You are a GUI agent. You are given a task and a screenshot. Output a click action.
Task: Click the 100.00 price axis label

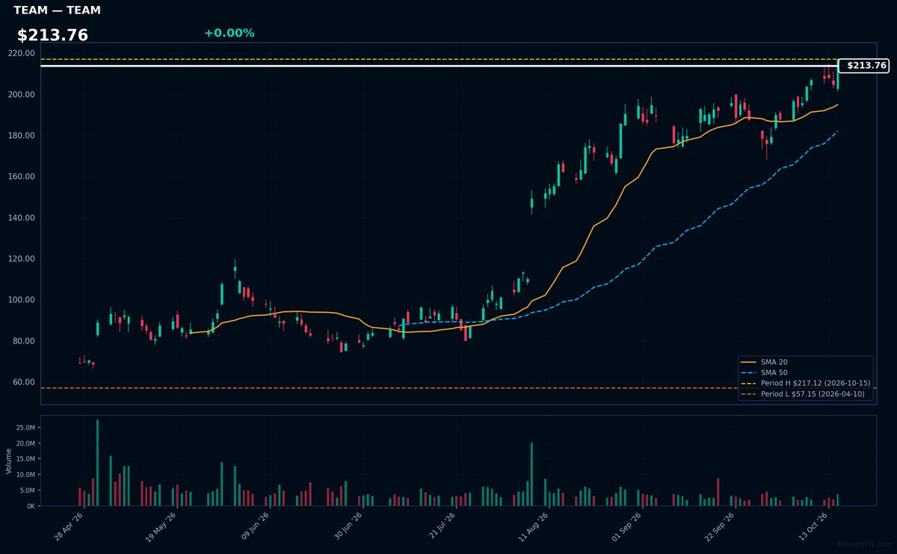click(21, 299)
